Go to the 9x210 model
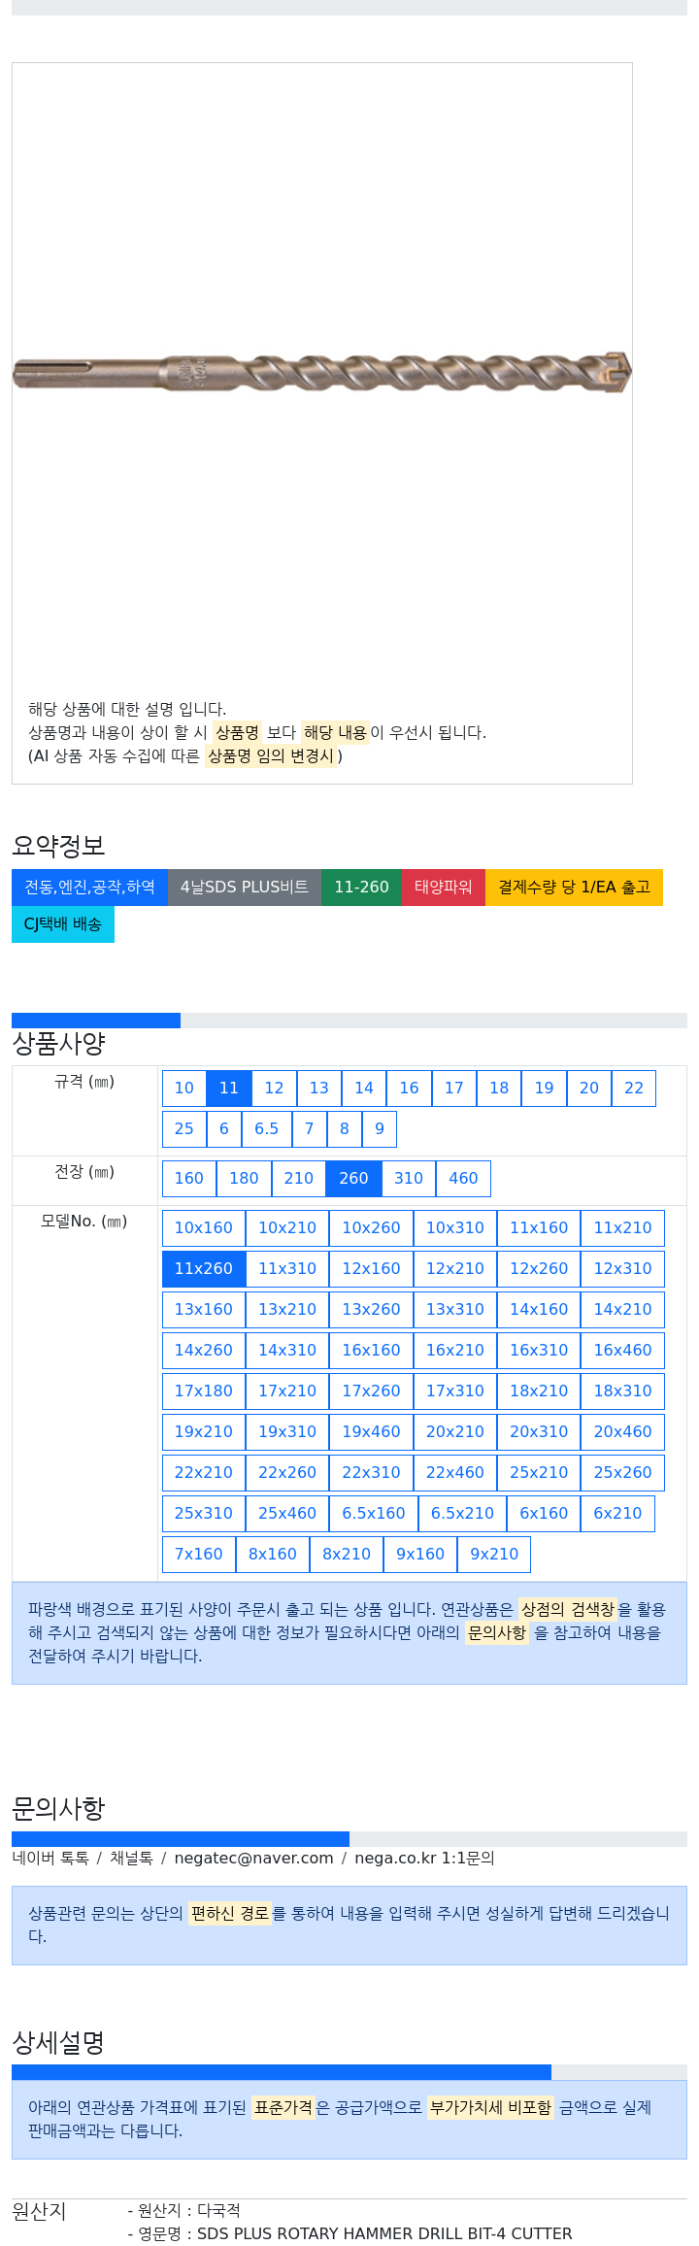 [x=494, y=1555]
